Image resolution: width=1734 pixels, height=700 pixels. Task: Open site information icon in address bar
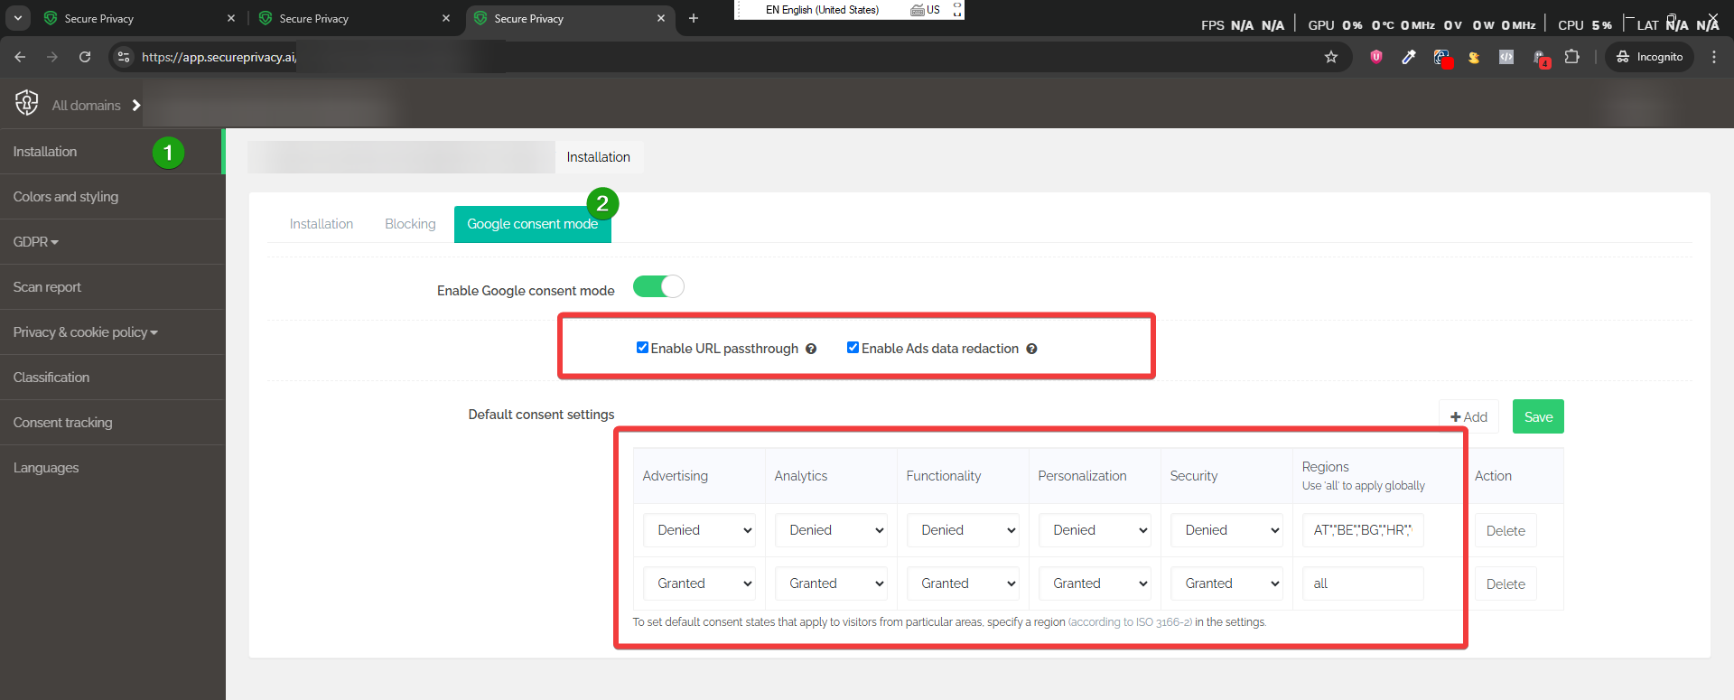[x=124, y=57]
